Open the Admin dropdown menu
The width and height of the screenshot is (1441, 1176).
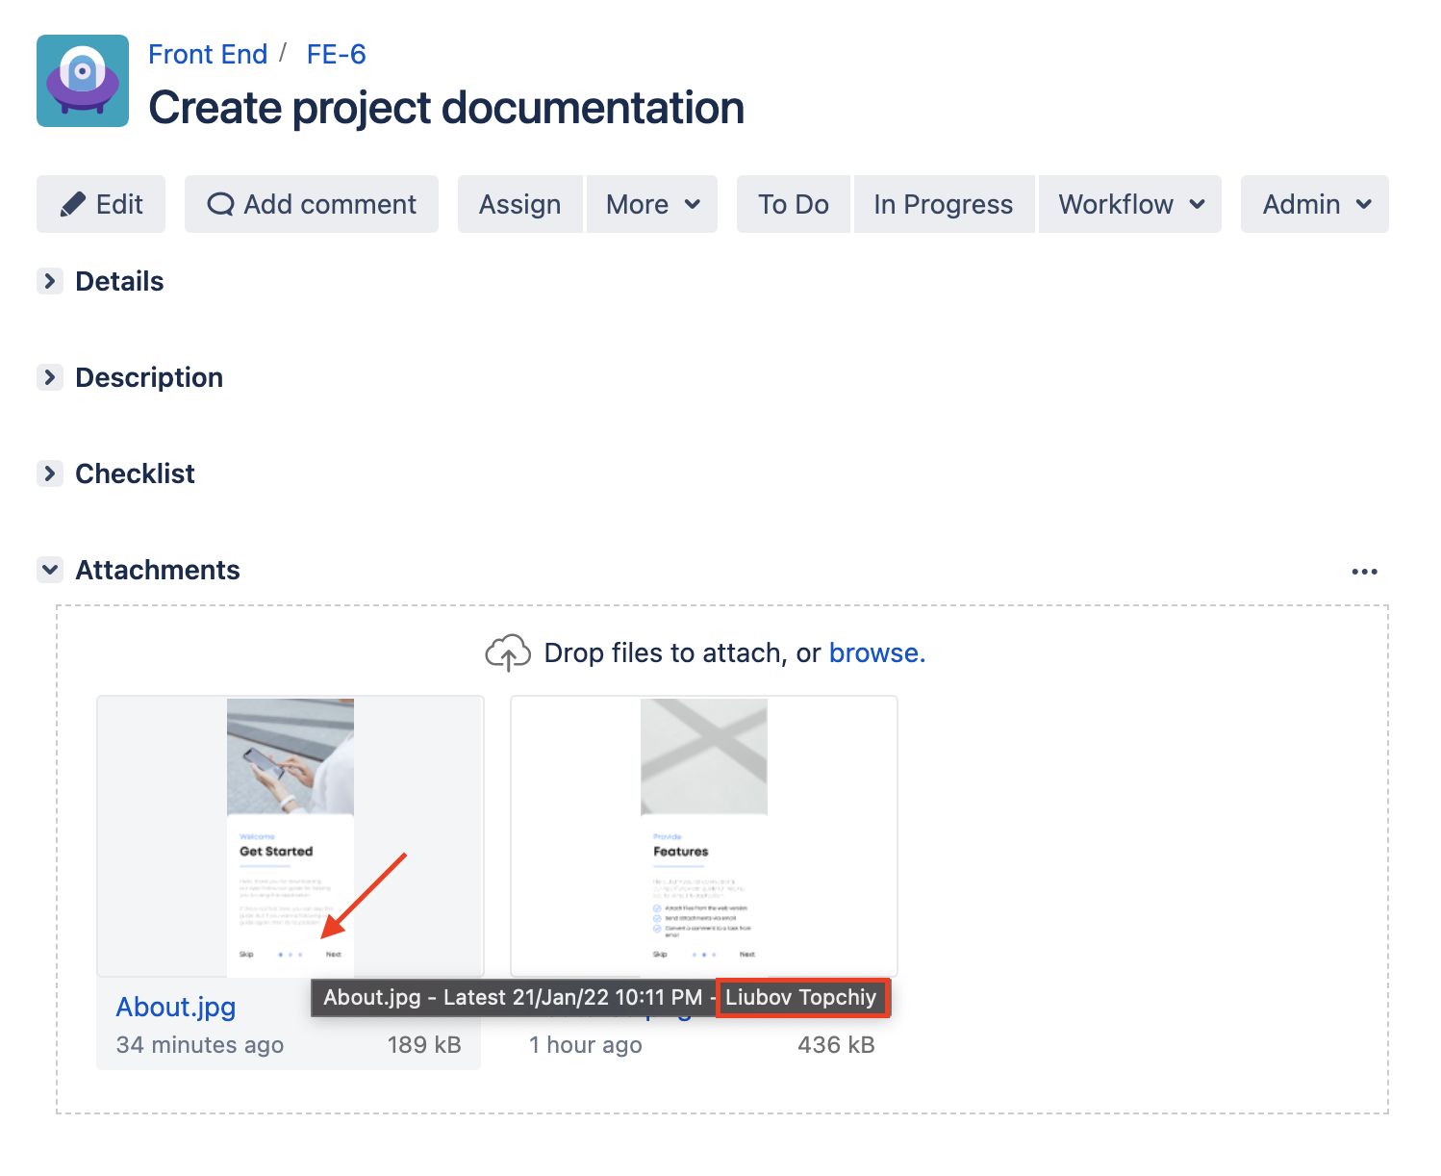point(1314,204)
